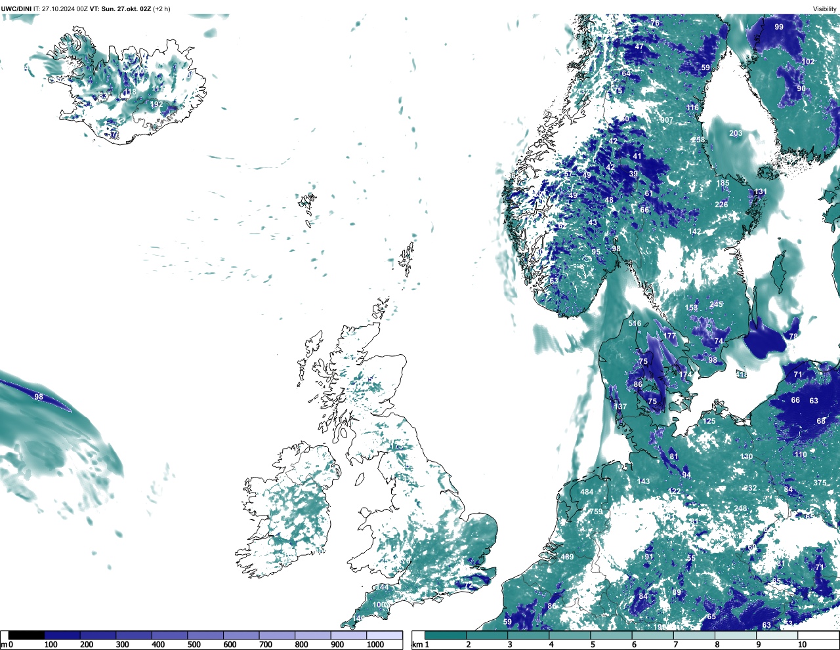Screen dimensions: 840x650
Task: Click the '68' visibility value in Poland
Action: point(821,421)
